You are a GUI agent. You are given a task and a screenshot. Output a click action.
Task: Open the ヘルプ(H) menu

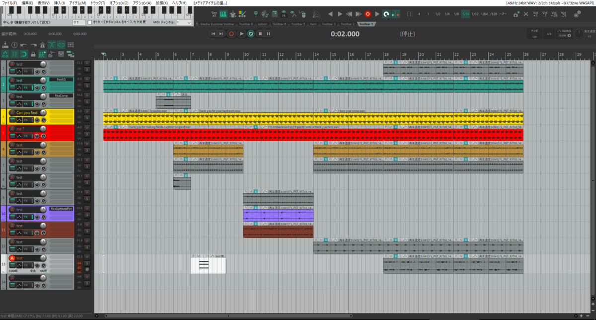179,3
